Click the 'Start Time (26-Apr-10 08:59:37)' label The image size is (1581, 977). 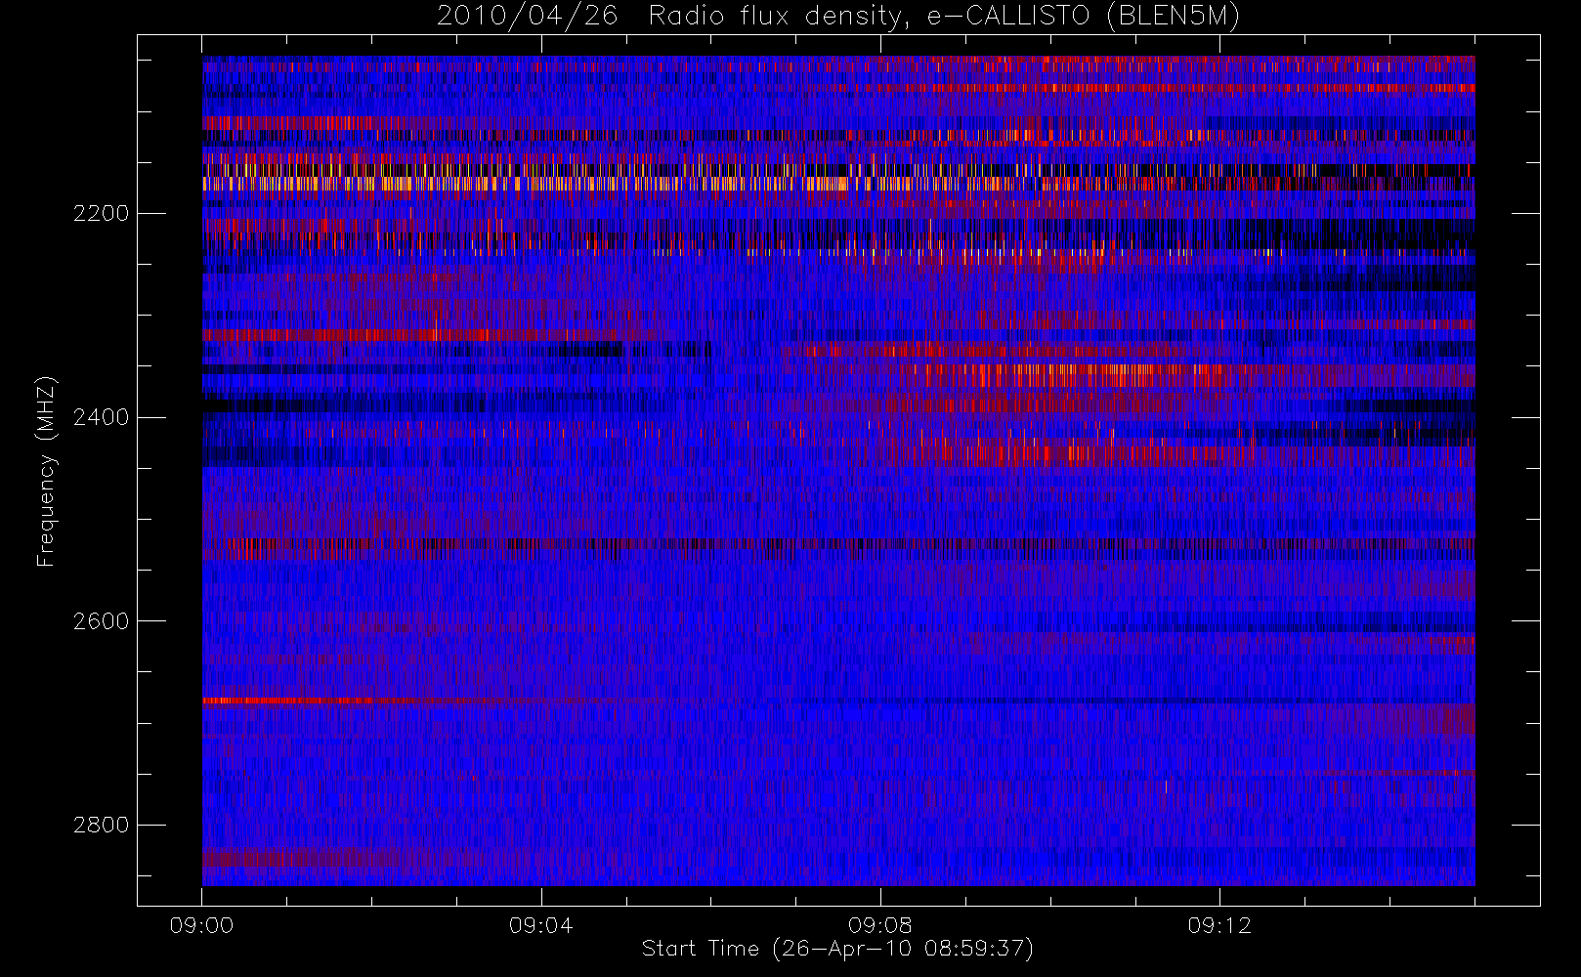(837, 949)
